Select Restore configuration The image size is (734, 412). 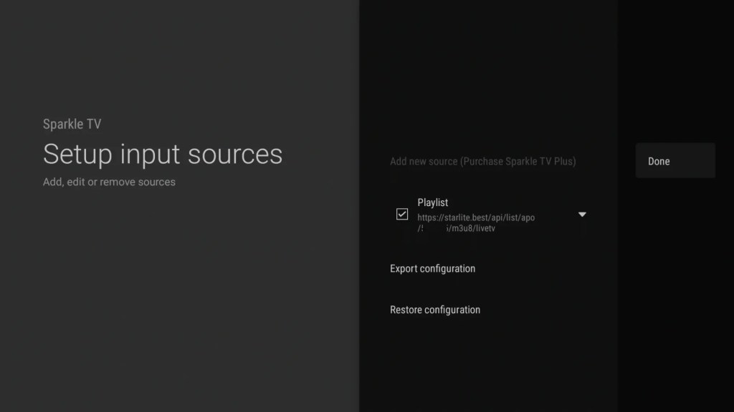pyautogui.click(x=435, y=310)
